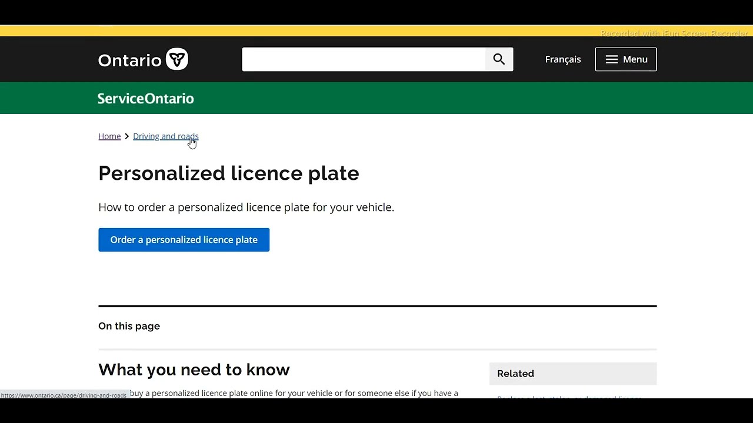Click the magnifying glass search icon
753x423 pixels.
click(x=499, y=59)
